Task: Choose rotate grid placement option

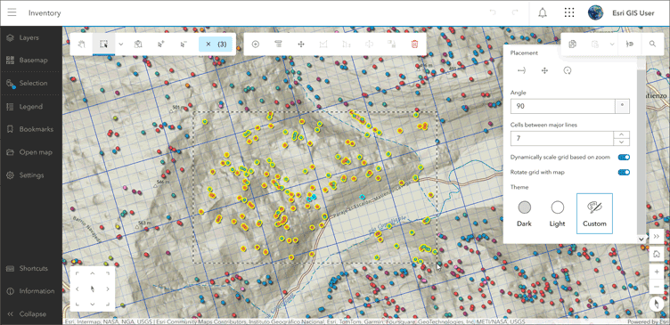Action: pyautogui.click(x=568, y=71)
